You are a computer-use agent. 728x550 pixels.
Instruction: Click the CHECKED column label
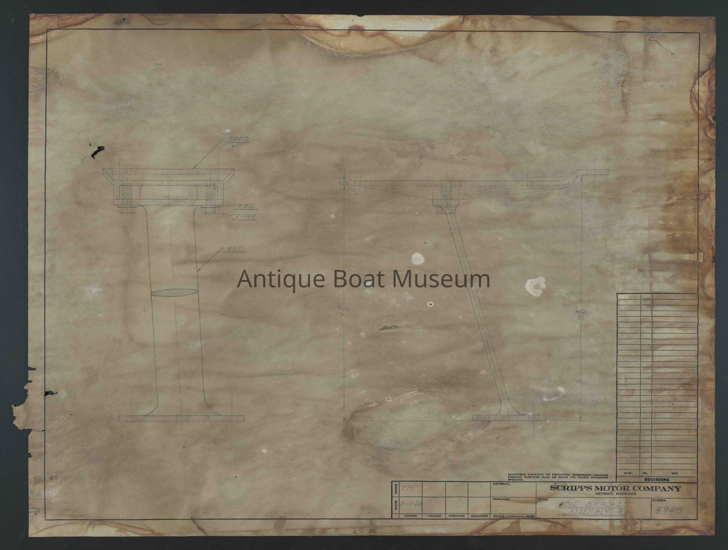pyautogui.click(x=456, y=516)
